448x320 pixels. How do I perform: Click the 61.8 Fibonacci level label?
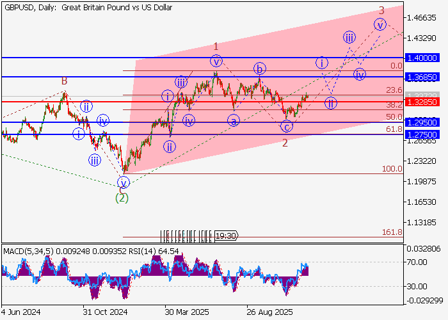394,129
